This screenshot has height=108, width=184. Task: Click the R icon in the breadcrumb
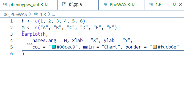coord(36,14)
